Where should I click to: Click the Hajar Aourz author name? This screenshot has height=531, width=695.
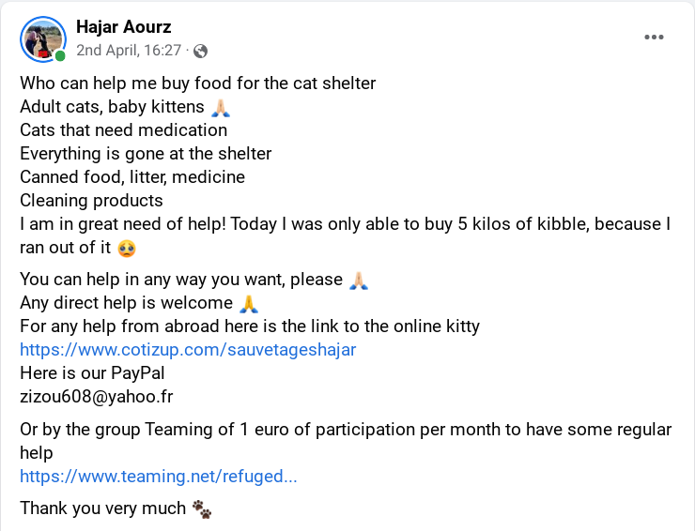124,26
